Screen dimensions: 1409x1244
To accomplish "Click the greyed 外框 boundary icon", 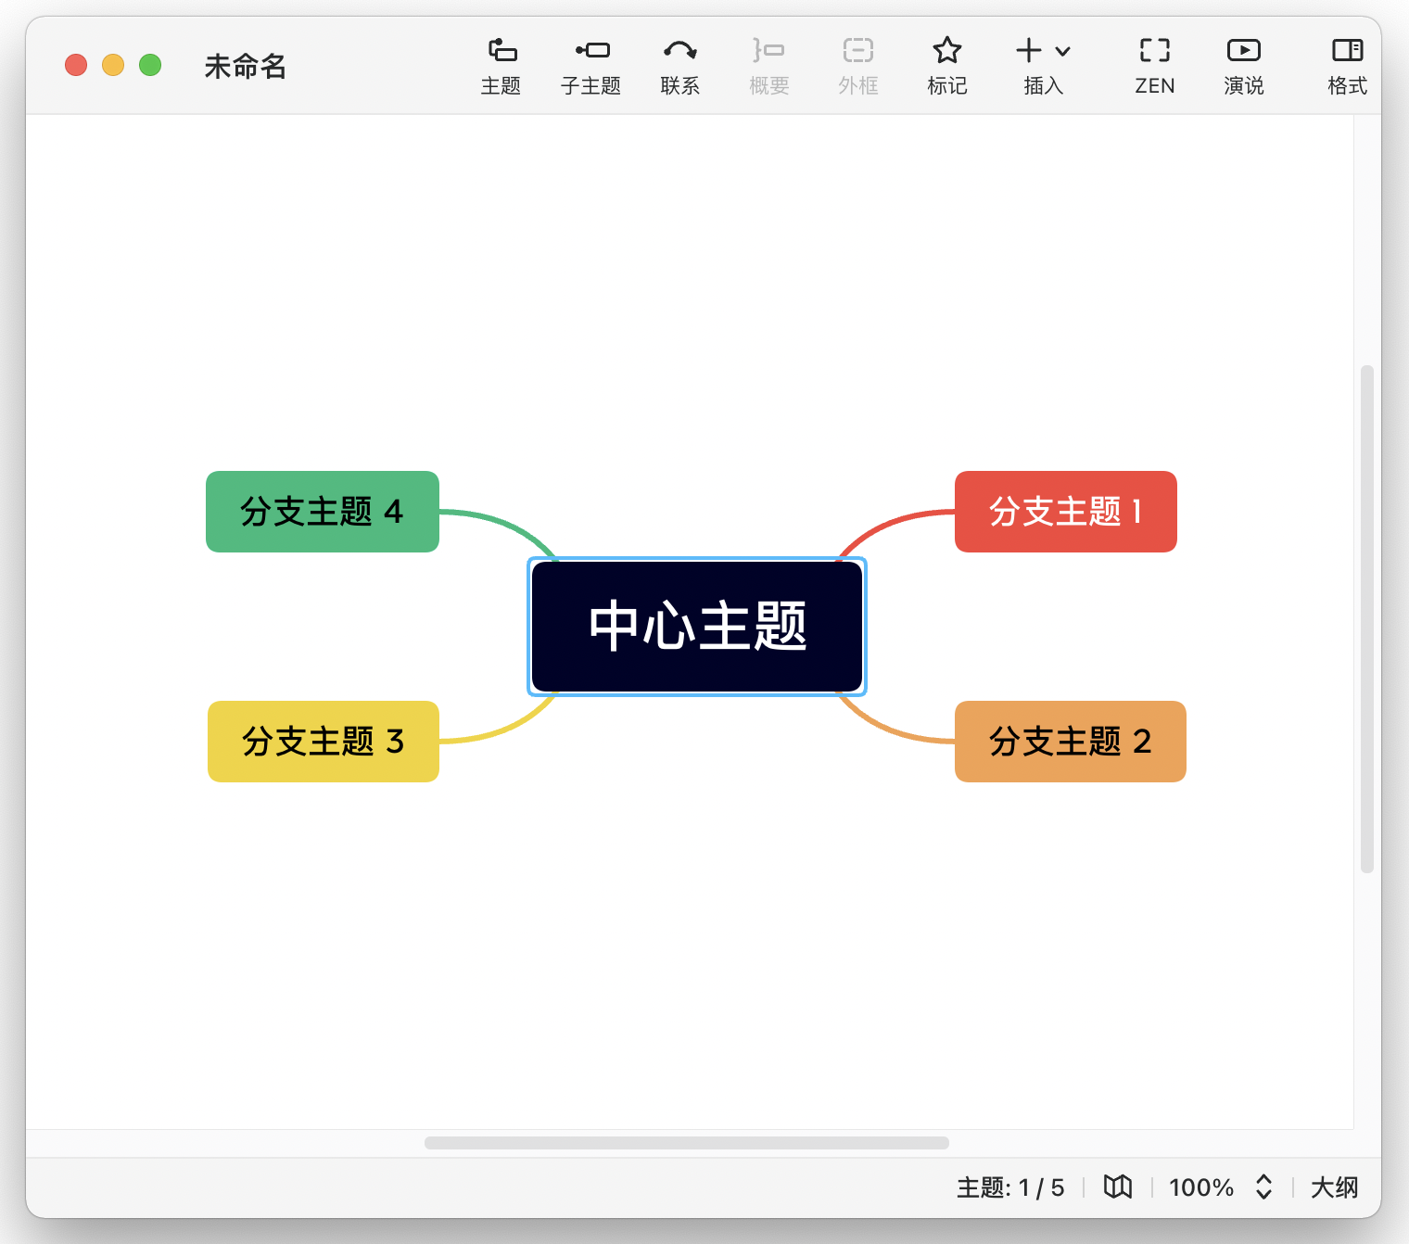I will point(857,51).
